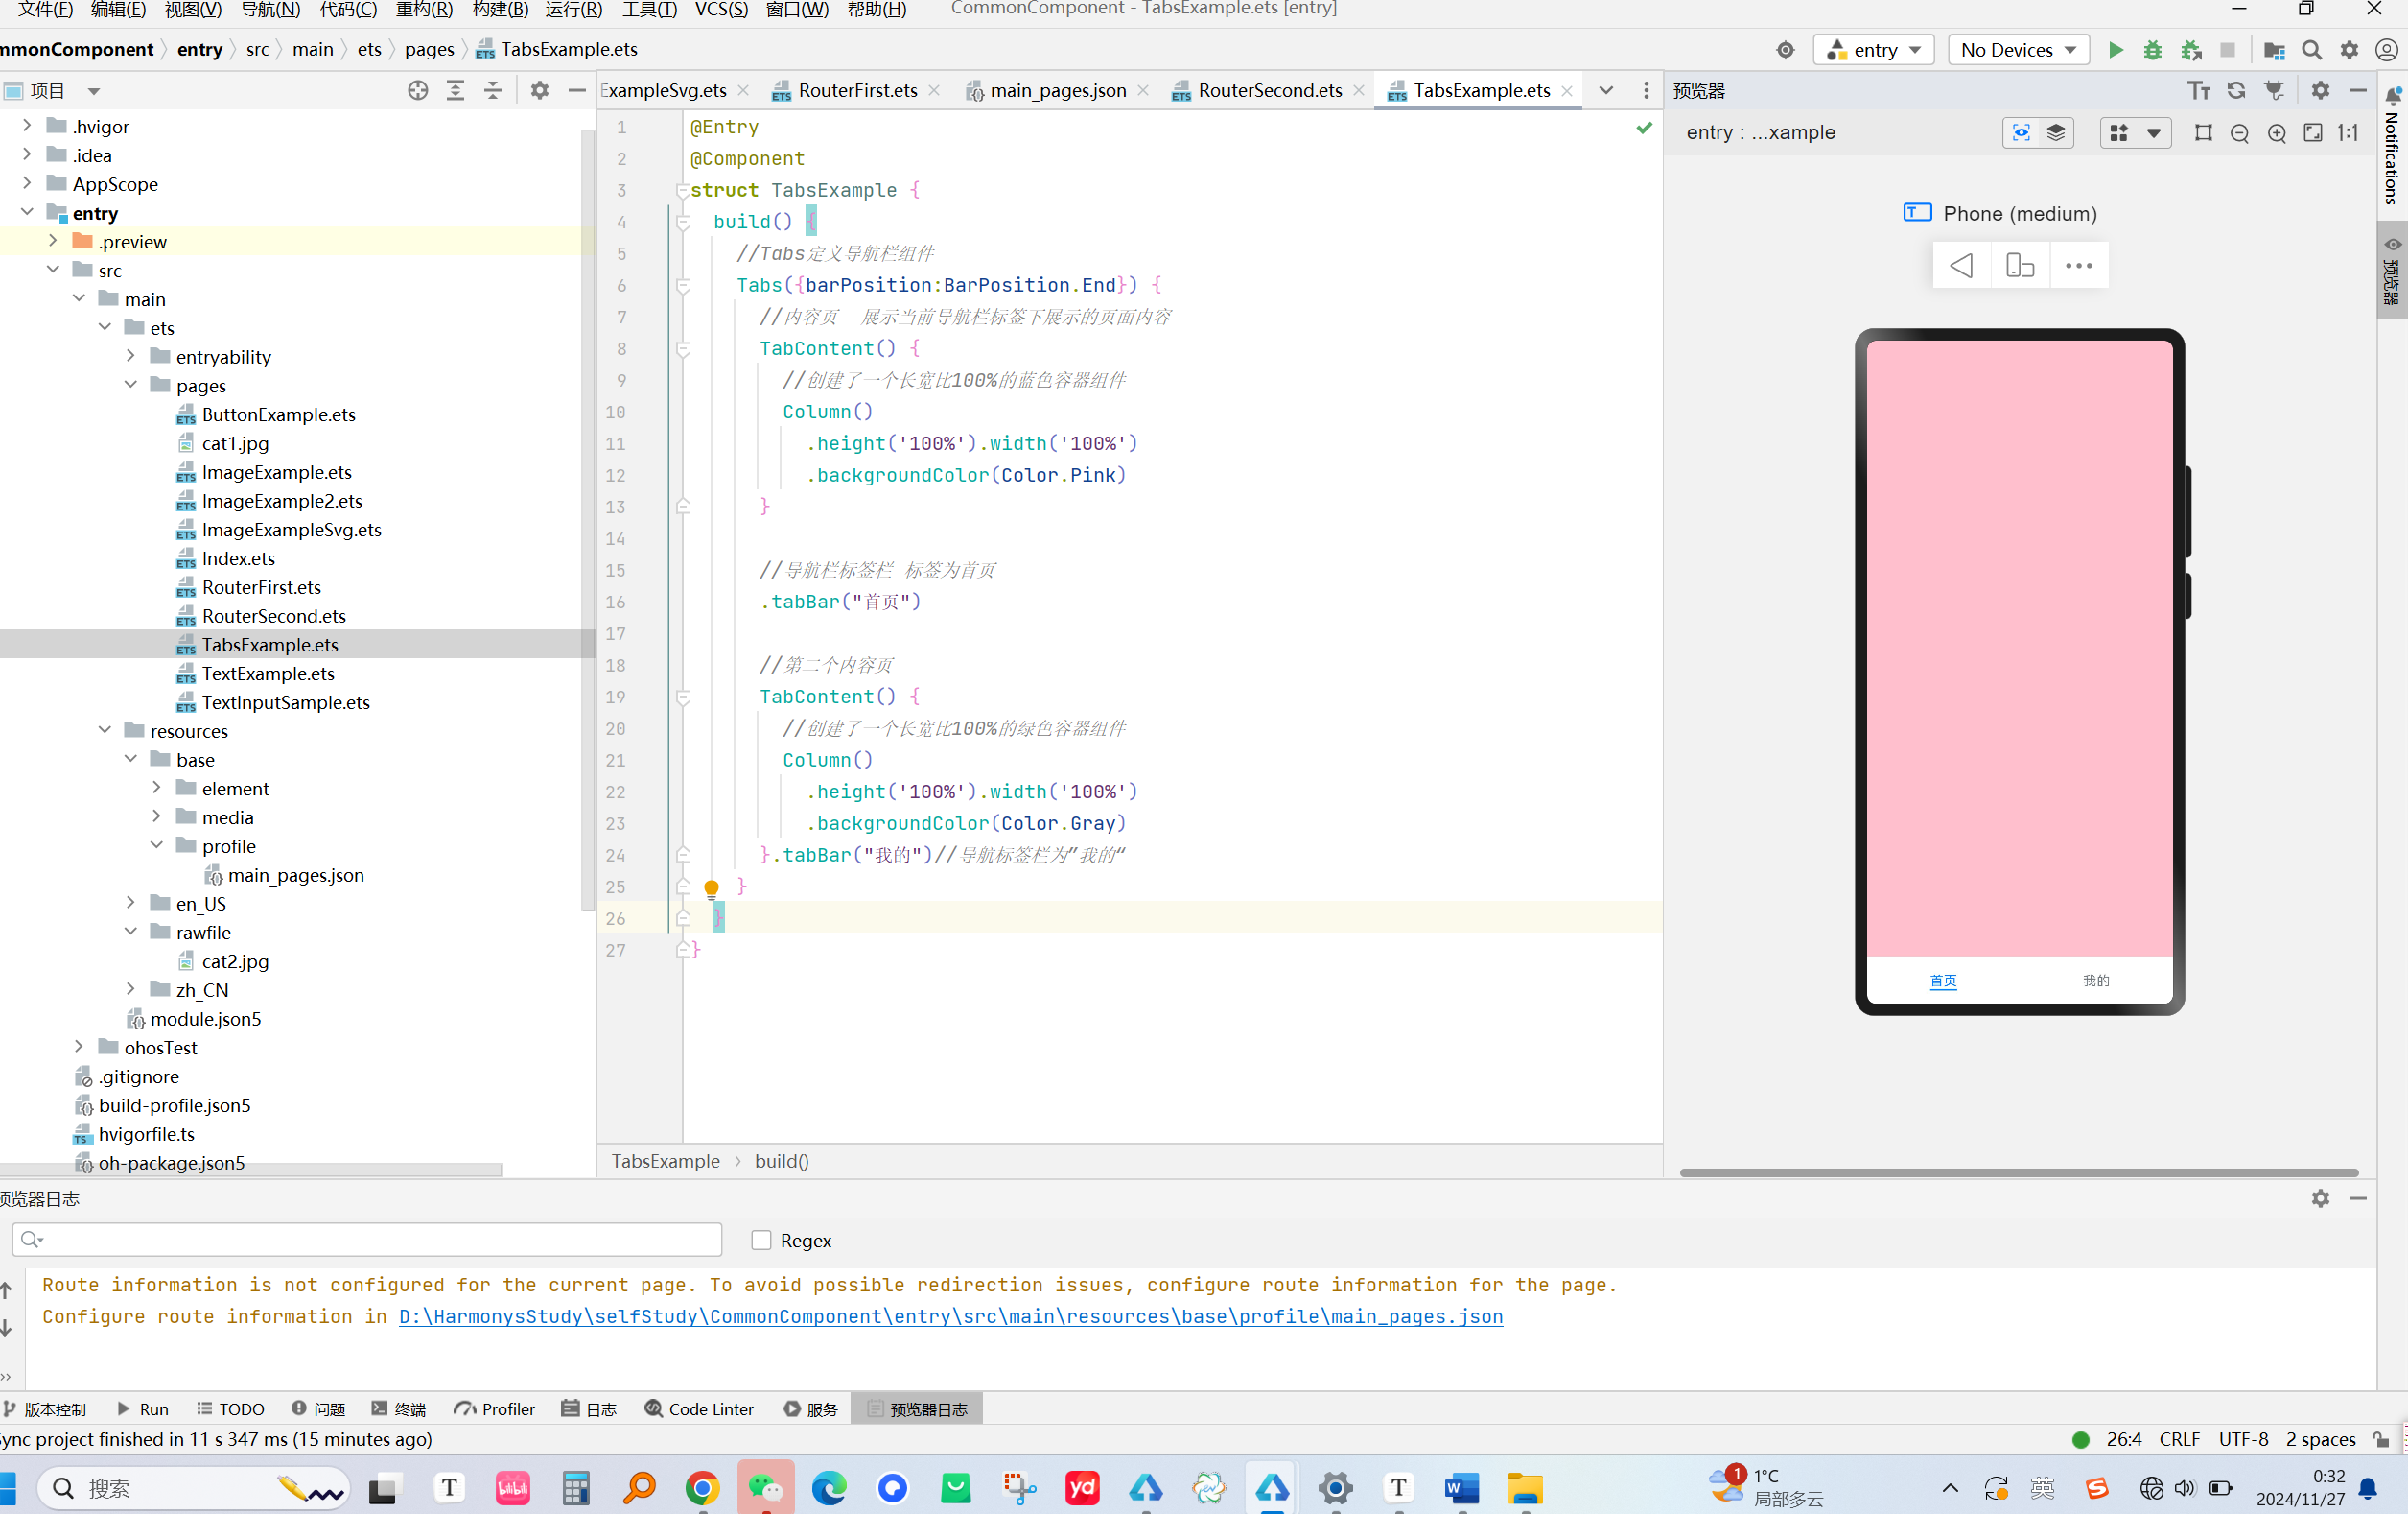Zoom out on the previewer
This screenshot has height=1514, width=2408.
2239,133
